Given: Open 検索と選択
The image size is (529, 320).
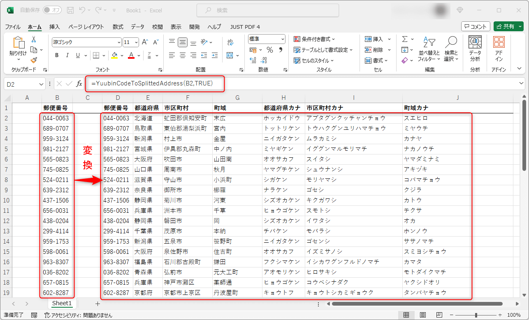Looking at the screenshot, I should click(x=451, y=49).
